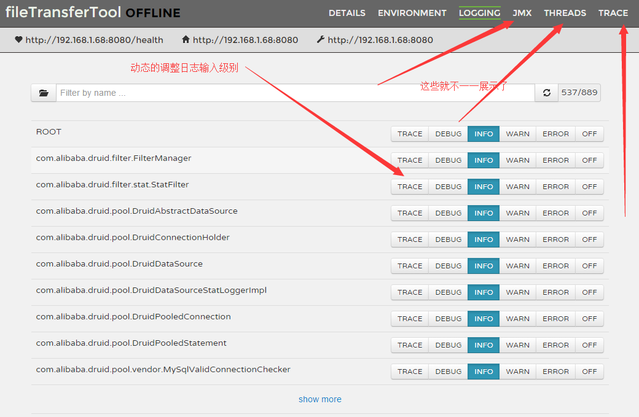Open the DETAILS tab
Image resolution: width=639 pixels, height=417 pixels.
click(347, 13)
